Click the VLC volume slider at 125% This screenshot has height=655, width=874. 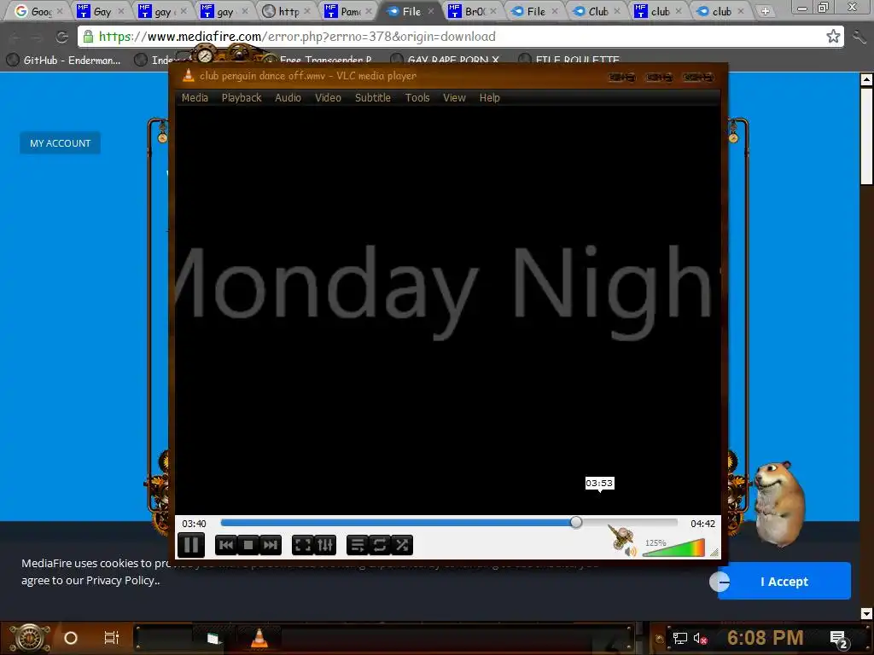pos(674,548)
